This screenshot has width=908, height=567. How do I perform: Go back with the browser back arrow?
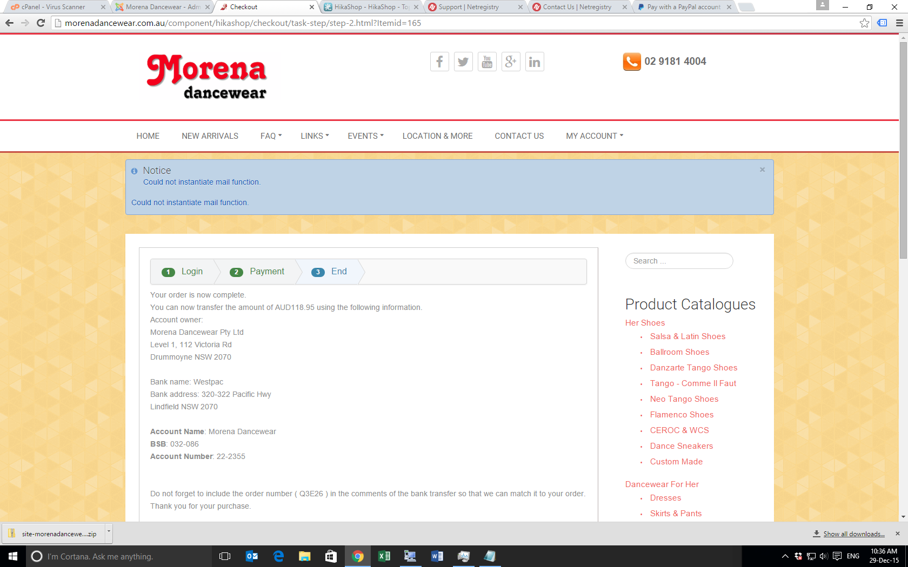point(9,23)
